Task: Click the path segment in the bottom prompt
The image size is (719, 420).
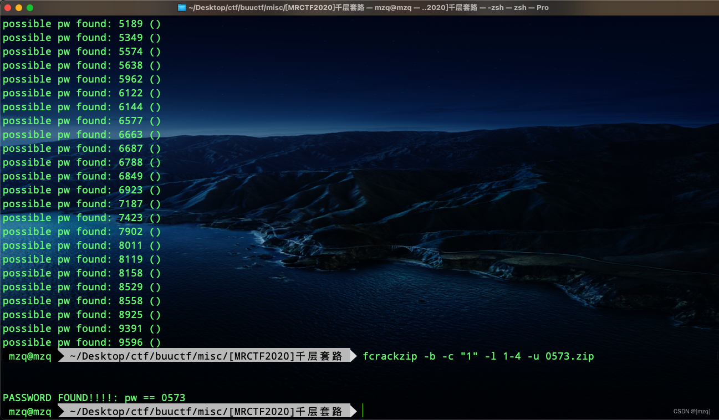Action: (x=206, y=412)
